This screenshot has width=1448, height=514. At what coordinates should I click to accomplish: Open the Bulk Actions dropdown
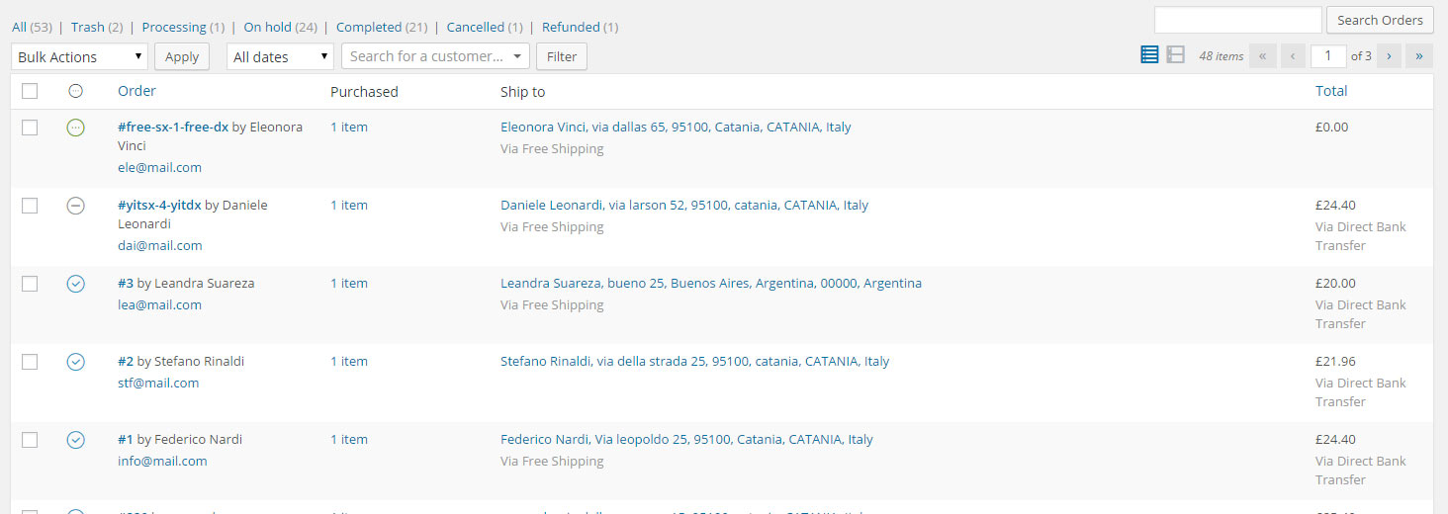pos(80,57)
